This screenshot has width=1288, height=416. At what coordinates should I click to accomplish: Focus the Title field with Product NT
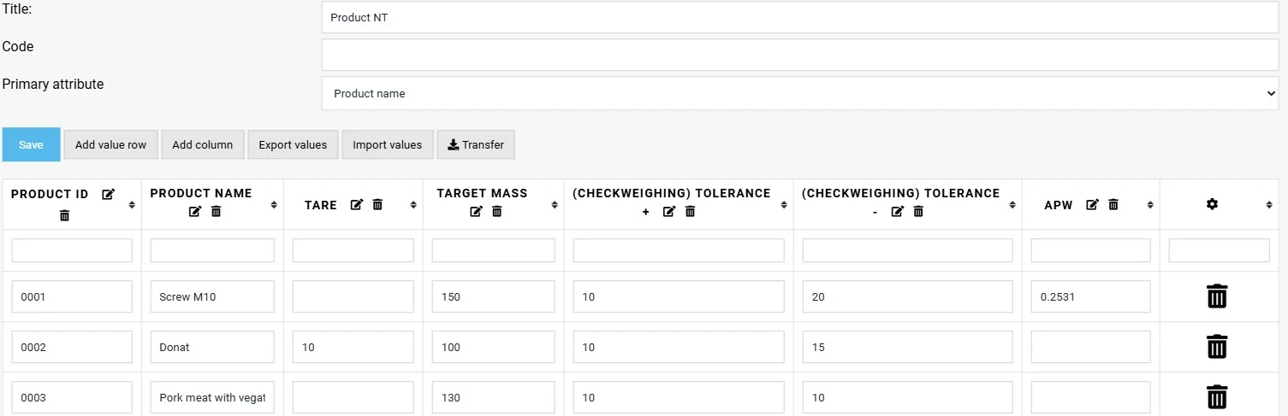point(800,17)
